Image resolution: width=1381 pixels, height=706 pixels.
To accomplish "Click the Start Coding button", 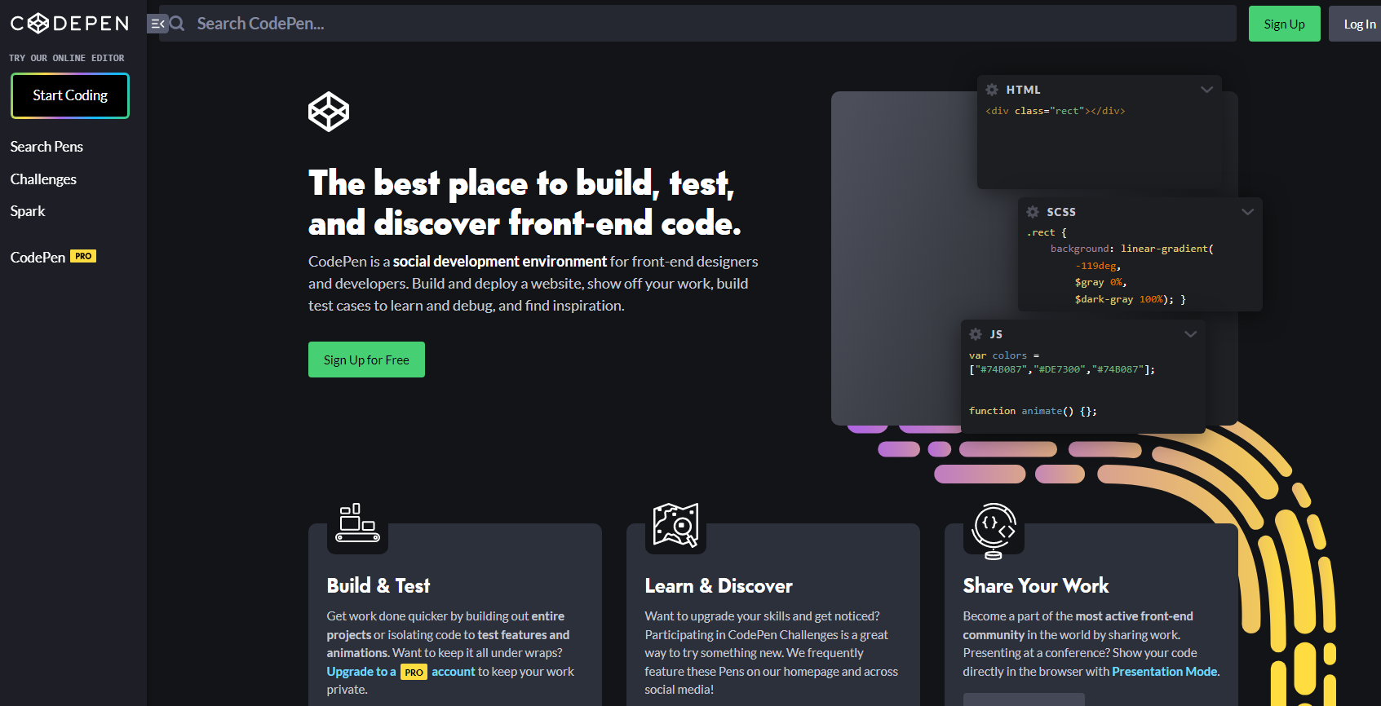I will pyautogui.click(x=70, y=95).
